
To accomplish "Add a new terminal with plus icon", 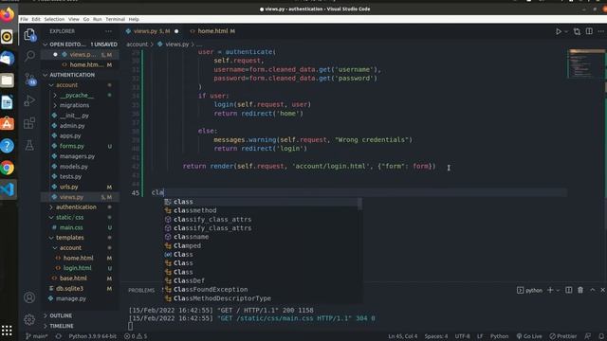I will [550, 290].
